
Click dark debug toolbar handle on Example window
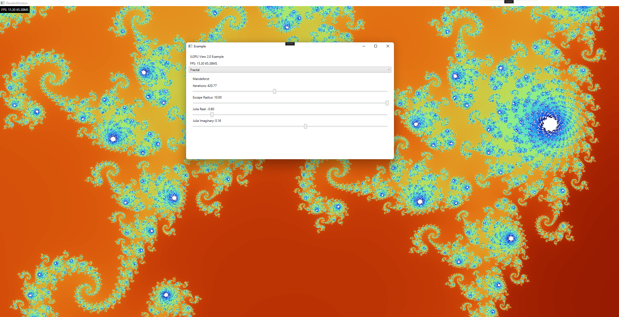(x=290, y=44)
